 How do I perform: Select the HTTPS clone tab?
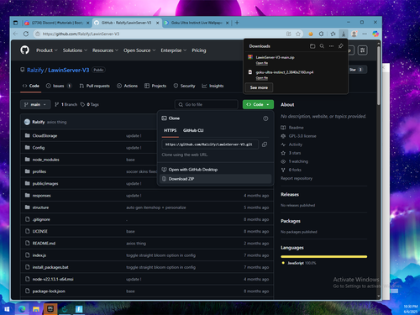[170, 130]
